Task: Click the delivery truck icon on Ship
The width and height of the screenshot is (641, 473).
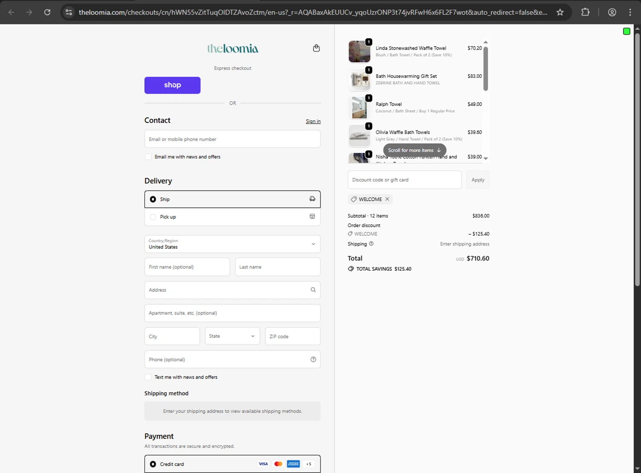Action: point(312,199)
